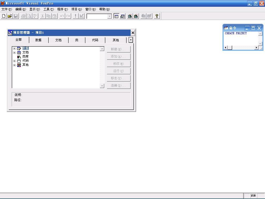This screenshot has height=199, width=265.
Task: Click the 添加(A)... button
Action: coord(119,56)
